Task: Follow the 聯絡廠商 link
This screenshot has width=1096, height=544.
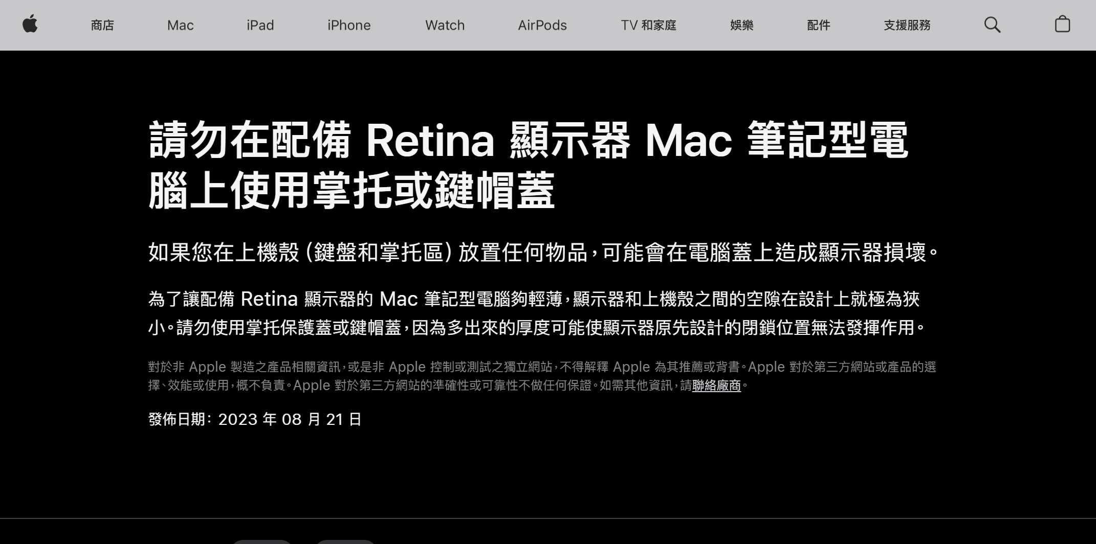Action: [x=716, y=386]
